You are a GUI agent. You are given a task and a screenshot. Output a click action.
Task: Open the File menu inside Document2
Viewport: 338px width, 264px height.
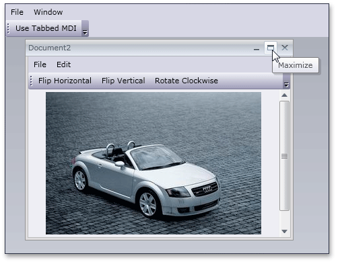tap(40, 64)
